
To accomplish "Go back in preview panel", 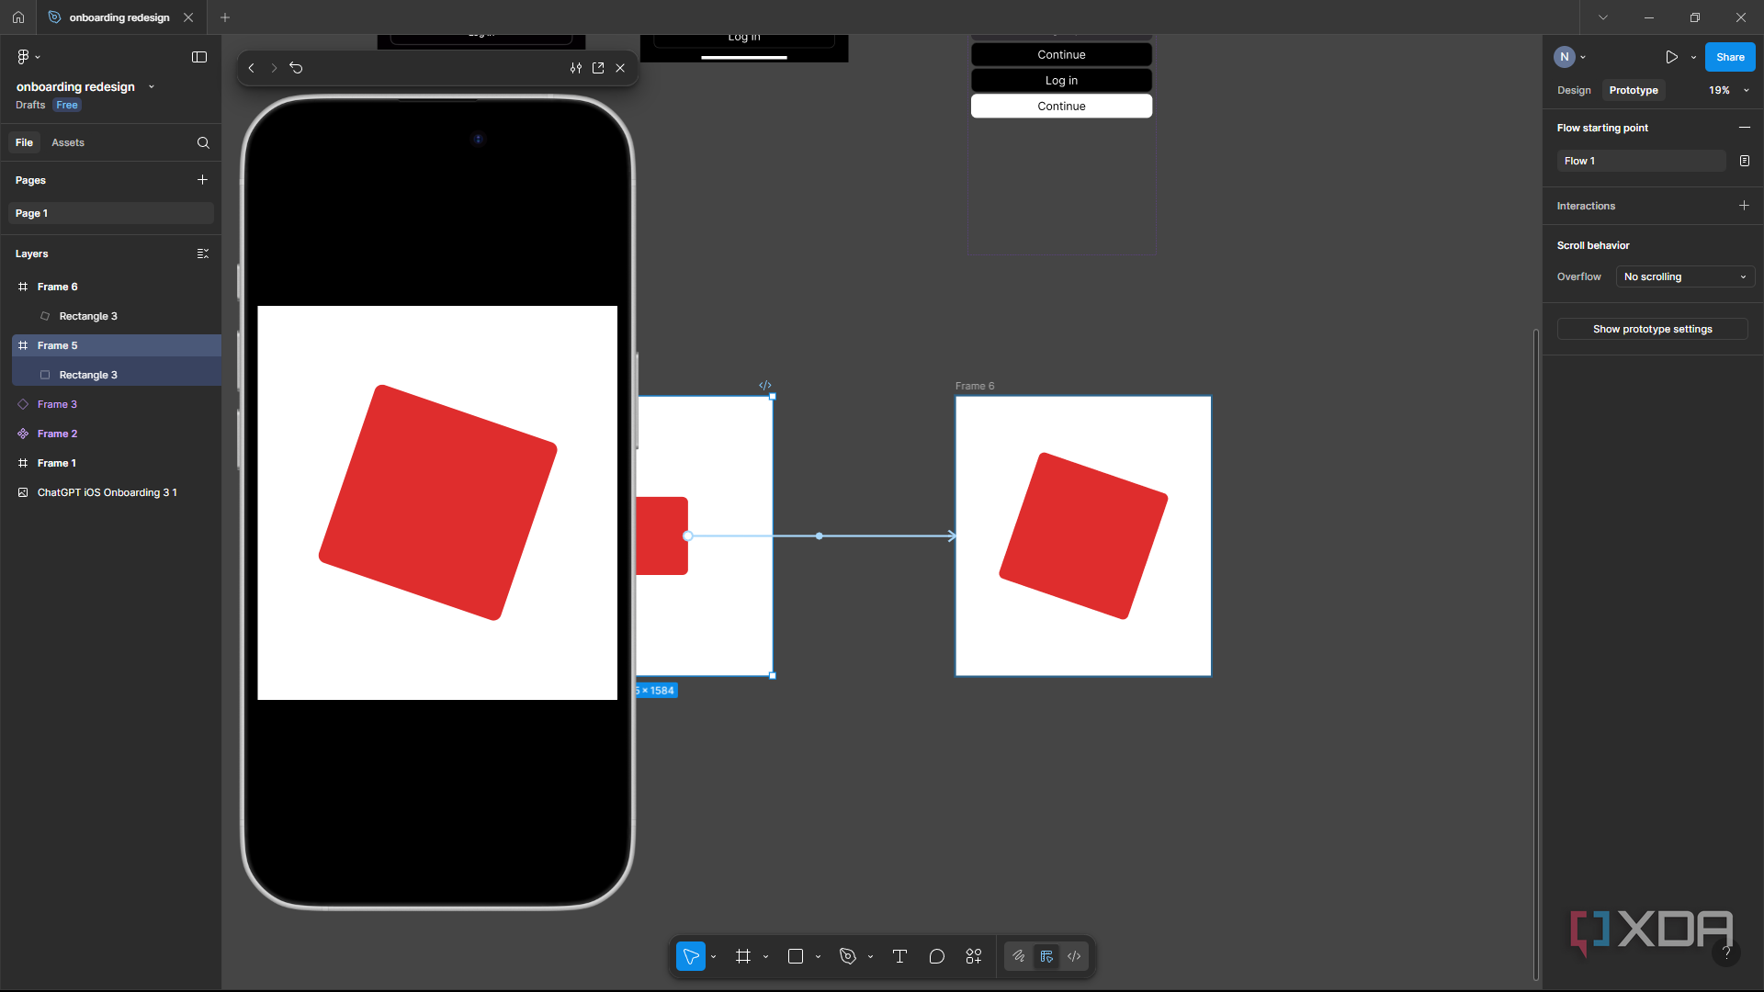I will tap(251, 68).
